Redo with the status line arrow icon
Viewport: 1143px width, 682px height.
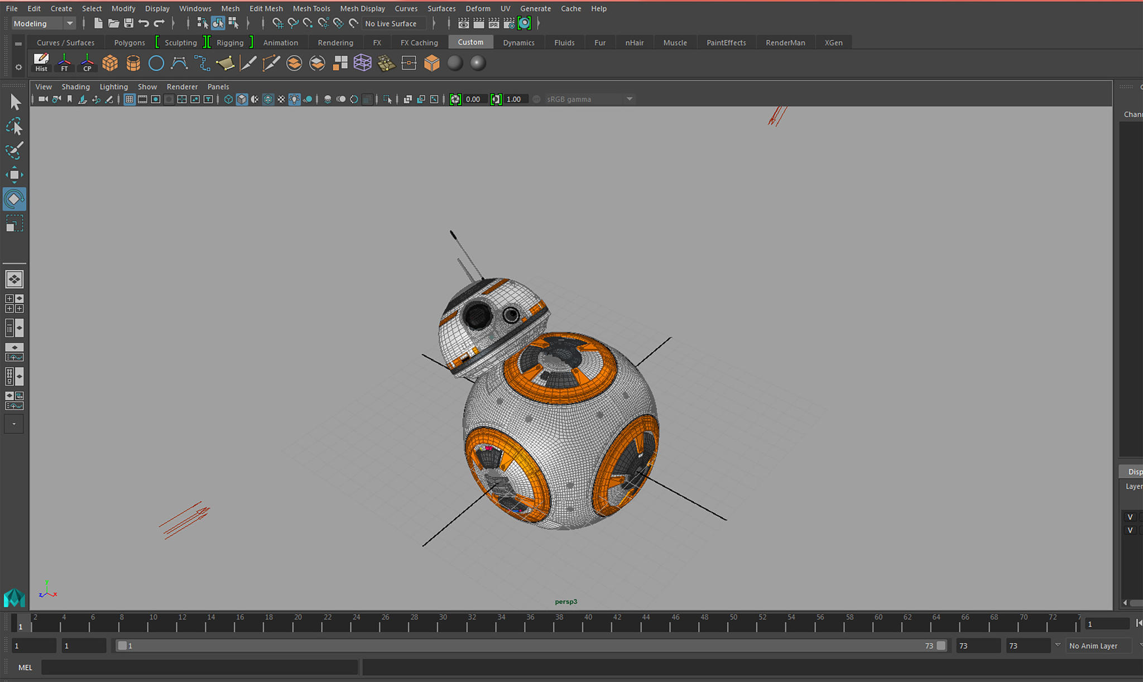(x=159, y=23)
